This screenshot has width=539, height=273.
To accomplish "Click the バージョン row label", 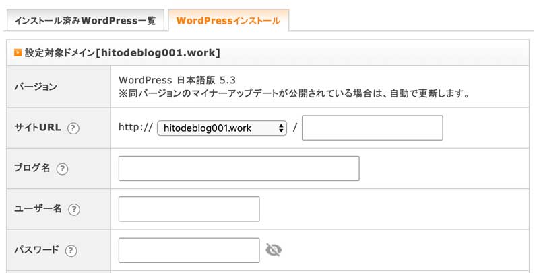I will pos(36,87).
